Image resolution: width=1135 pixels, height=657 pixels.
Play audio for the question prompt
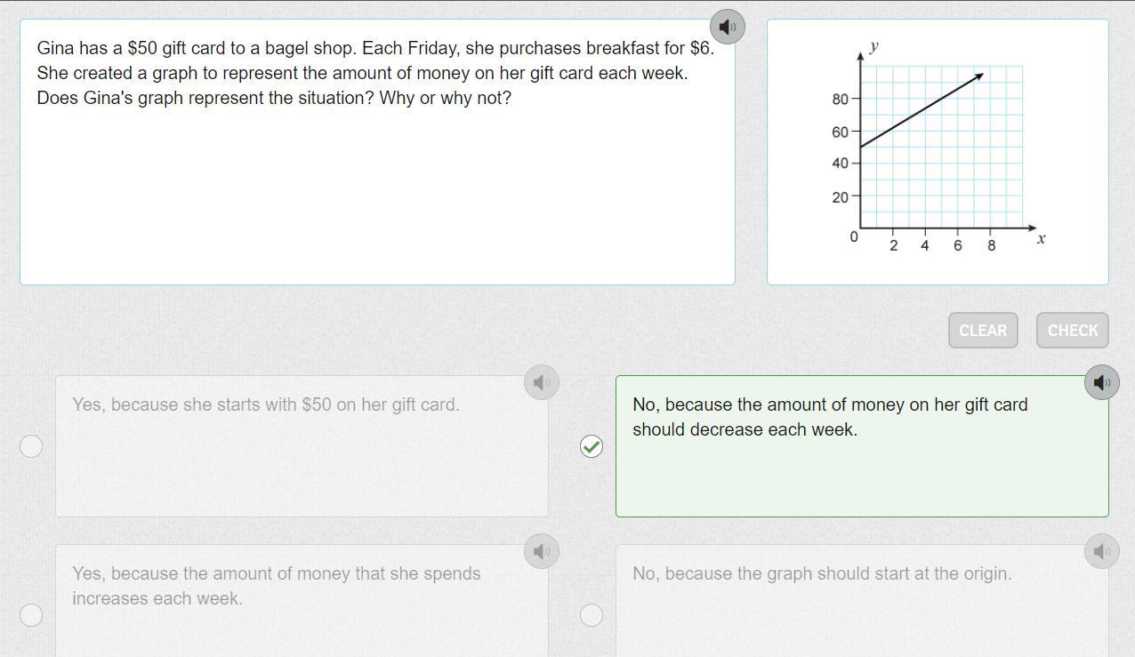(728, 27)
